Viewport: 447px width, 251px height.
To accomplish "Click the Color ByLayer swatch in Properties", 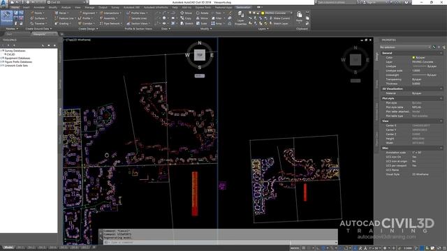I will 413,57.
